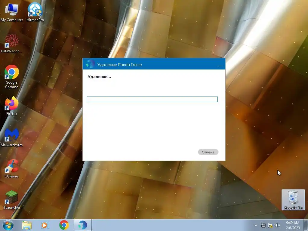Viewport: 308px width, 231px height.
Task: Click the Удаление... status text
Action: coord(99,77)
